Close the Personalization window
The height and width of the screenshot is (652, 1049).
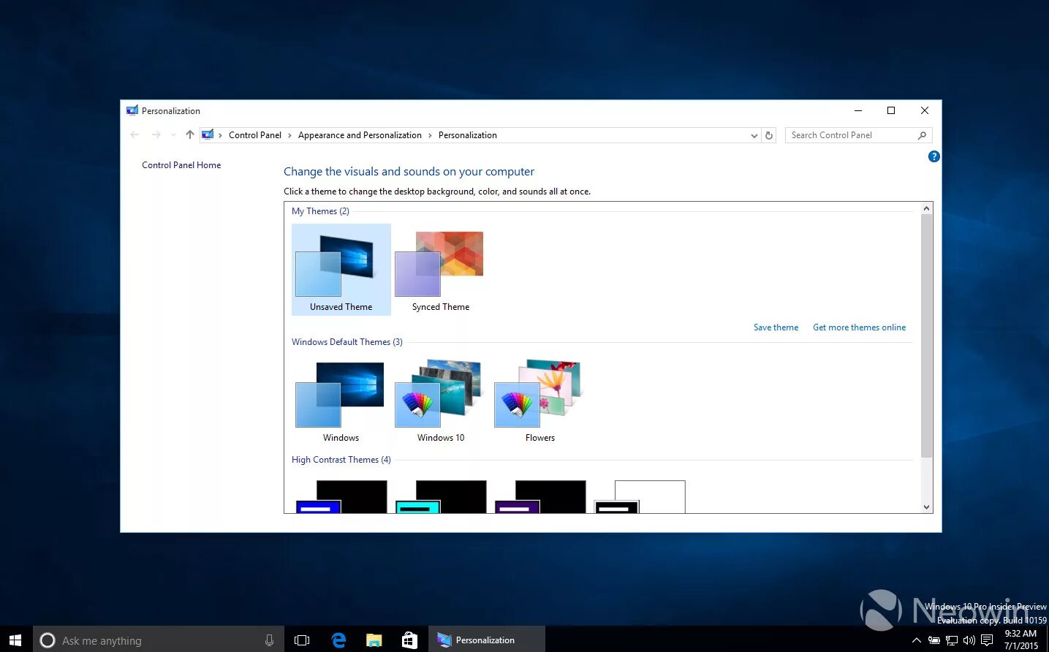[925, 110]
